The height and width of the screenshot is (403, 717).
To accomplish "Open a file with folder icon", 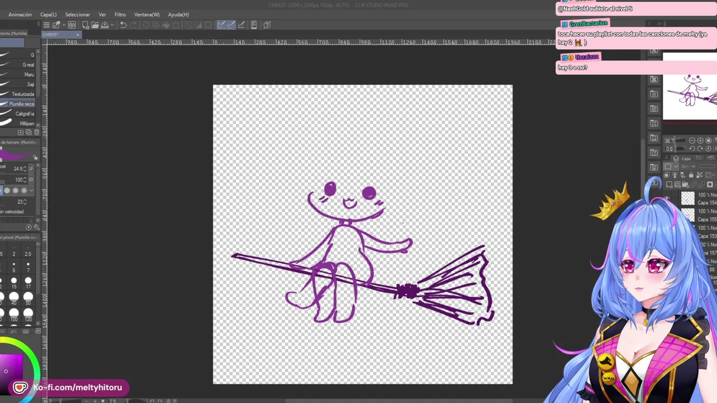I will pos(95,25).
